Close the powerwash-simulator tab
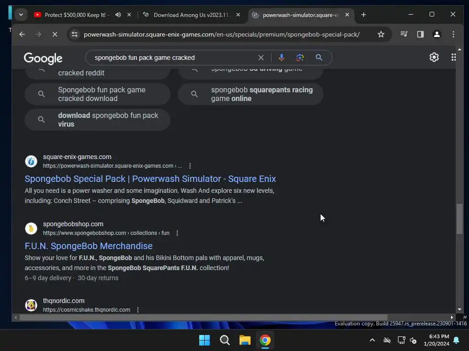This screenshot has width=469, height=351. [x=347, y=15]
